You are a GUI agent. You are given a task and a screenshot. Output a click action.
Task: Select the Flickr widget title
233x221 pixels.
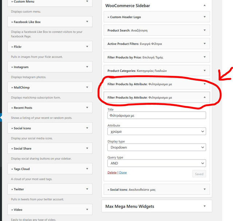click(18, 47)
